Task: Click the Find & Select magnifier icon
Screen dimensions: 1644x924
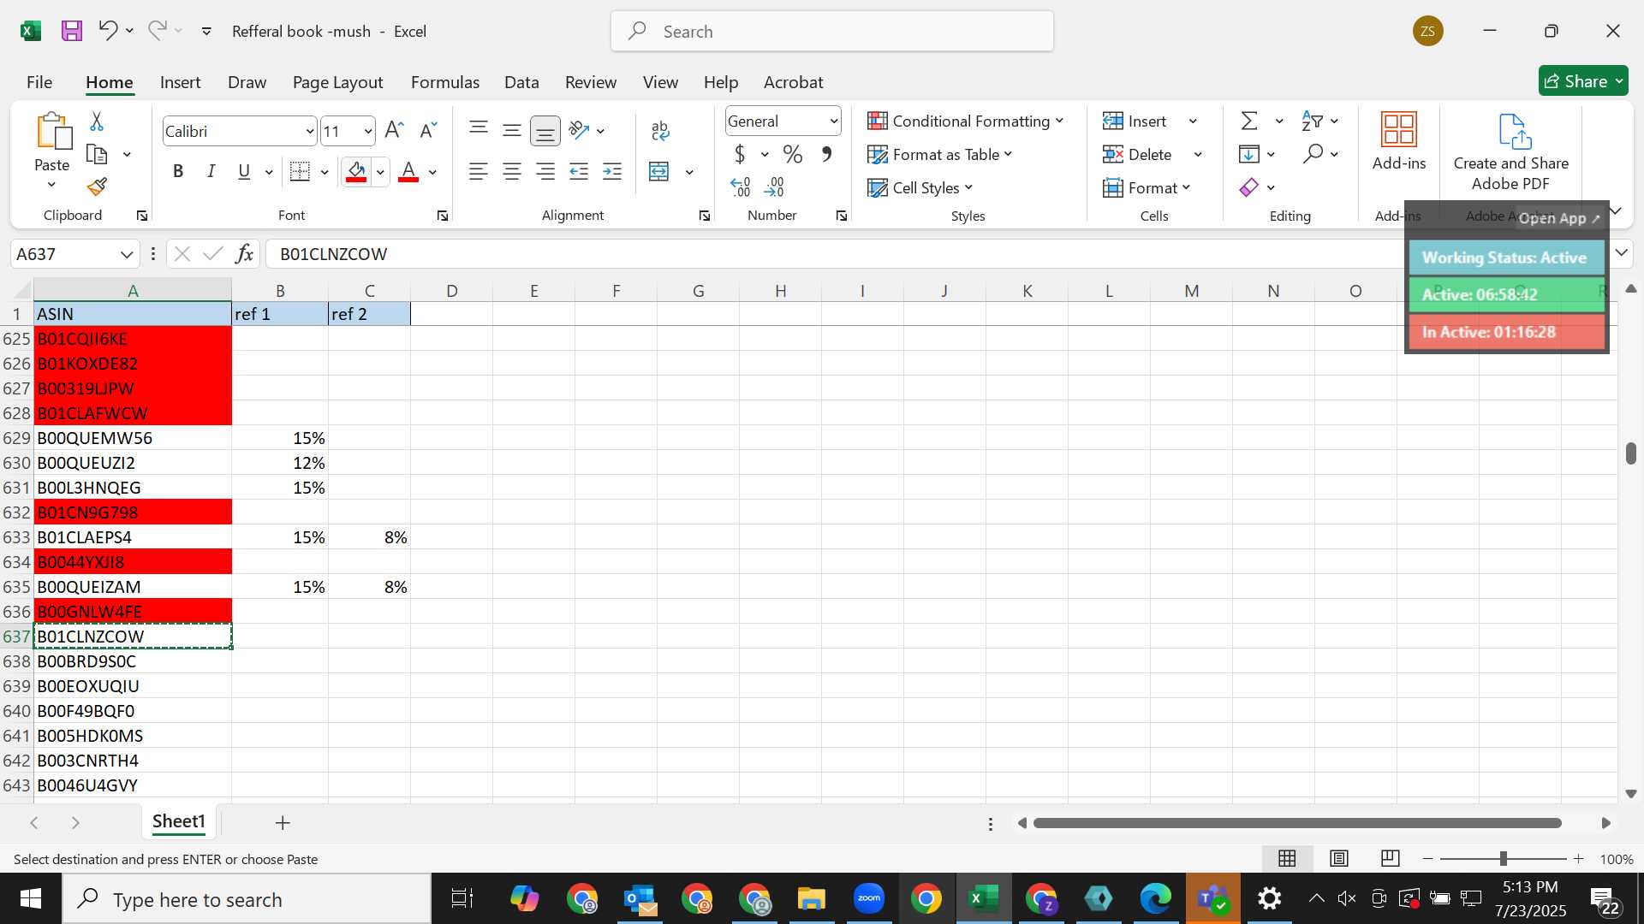Action: (1313, 154)
